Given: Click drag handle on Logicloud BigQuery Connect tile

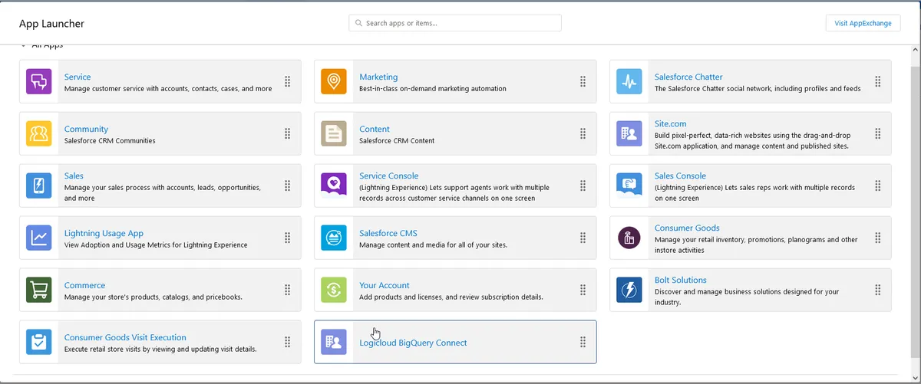Looking at the screenshot, I should pos(583,342).
